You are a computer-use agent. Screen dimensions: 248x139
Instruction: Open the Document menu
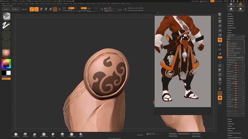pyautogui.click(x=21, y=3)
